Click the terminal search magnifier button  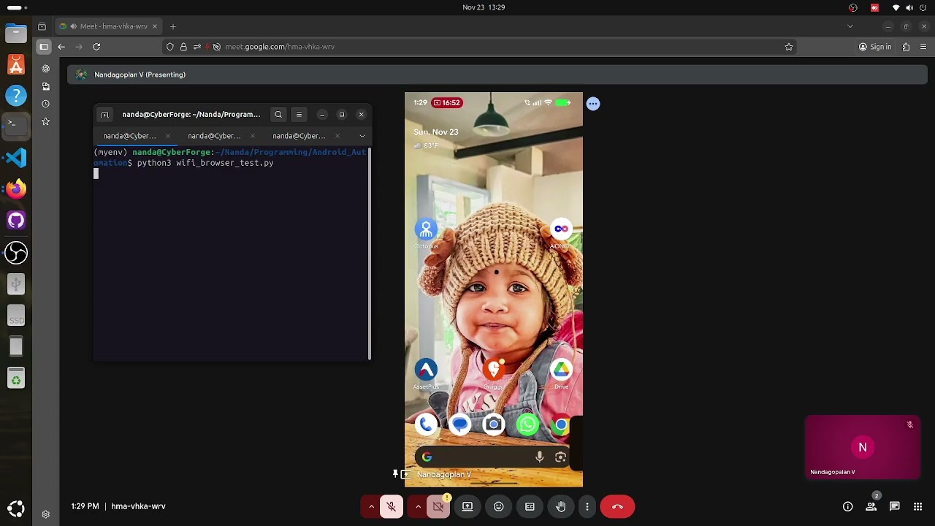click(278, 115)
